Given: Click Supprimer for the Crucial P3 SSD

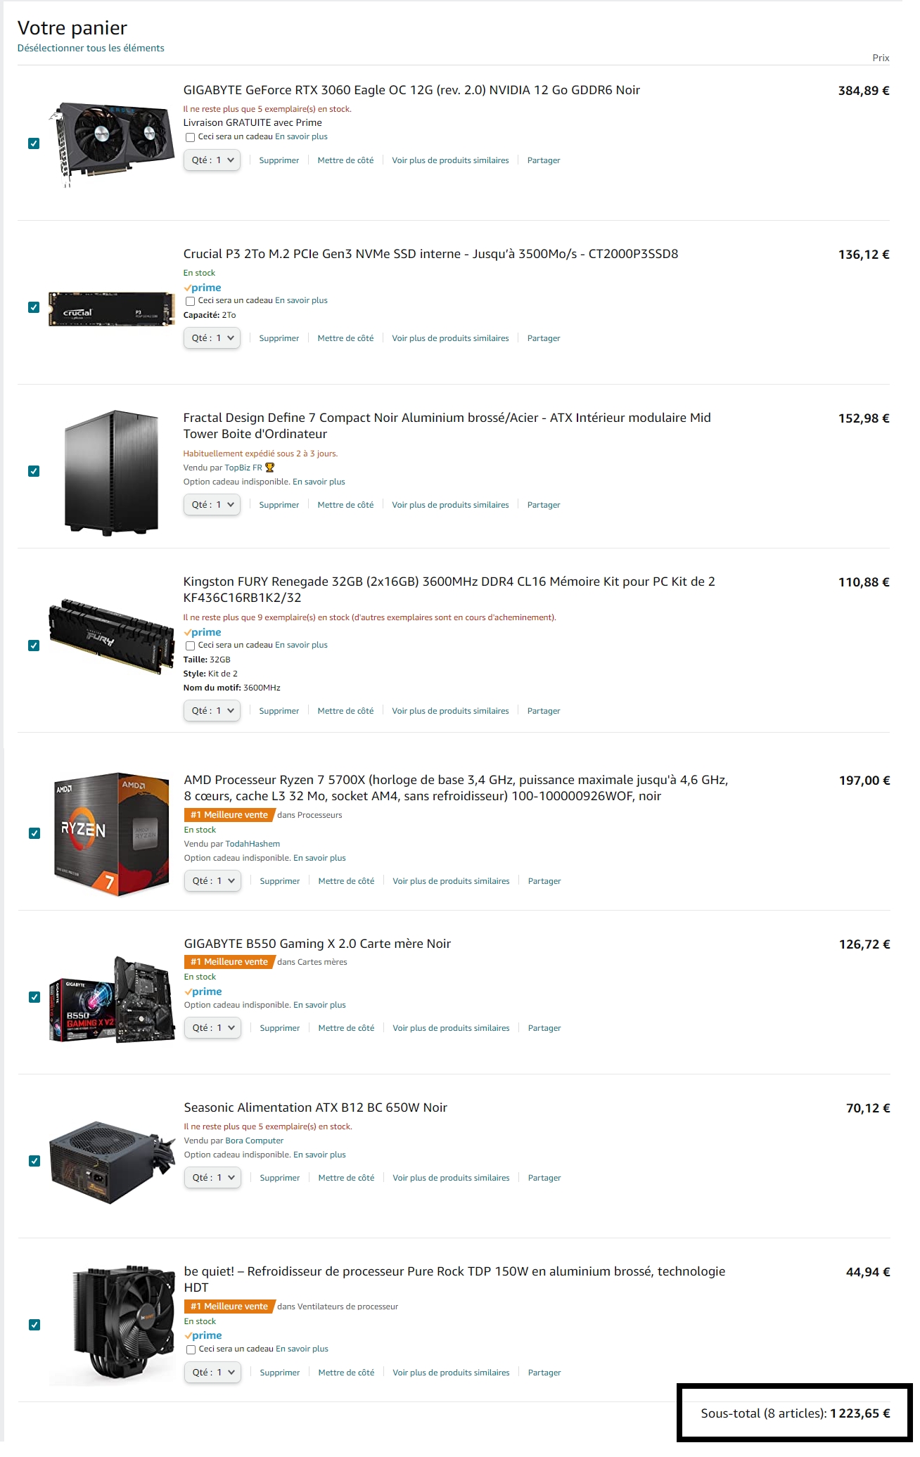Looking at the screenshot, I should (279, 338).
